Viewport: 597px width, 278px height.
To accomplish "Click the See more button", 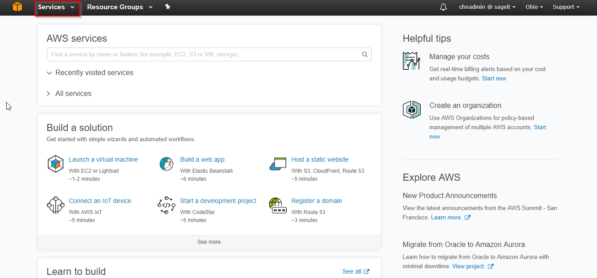I will (209, 242).
